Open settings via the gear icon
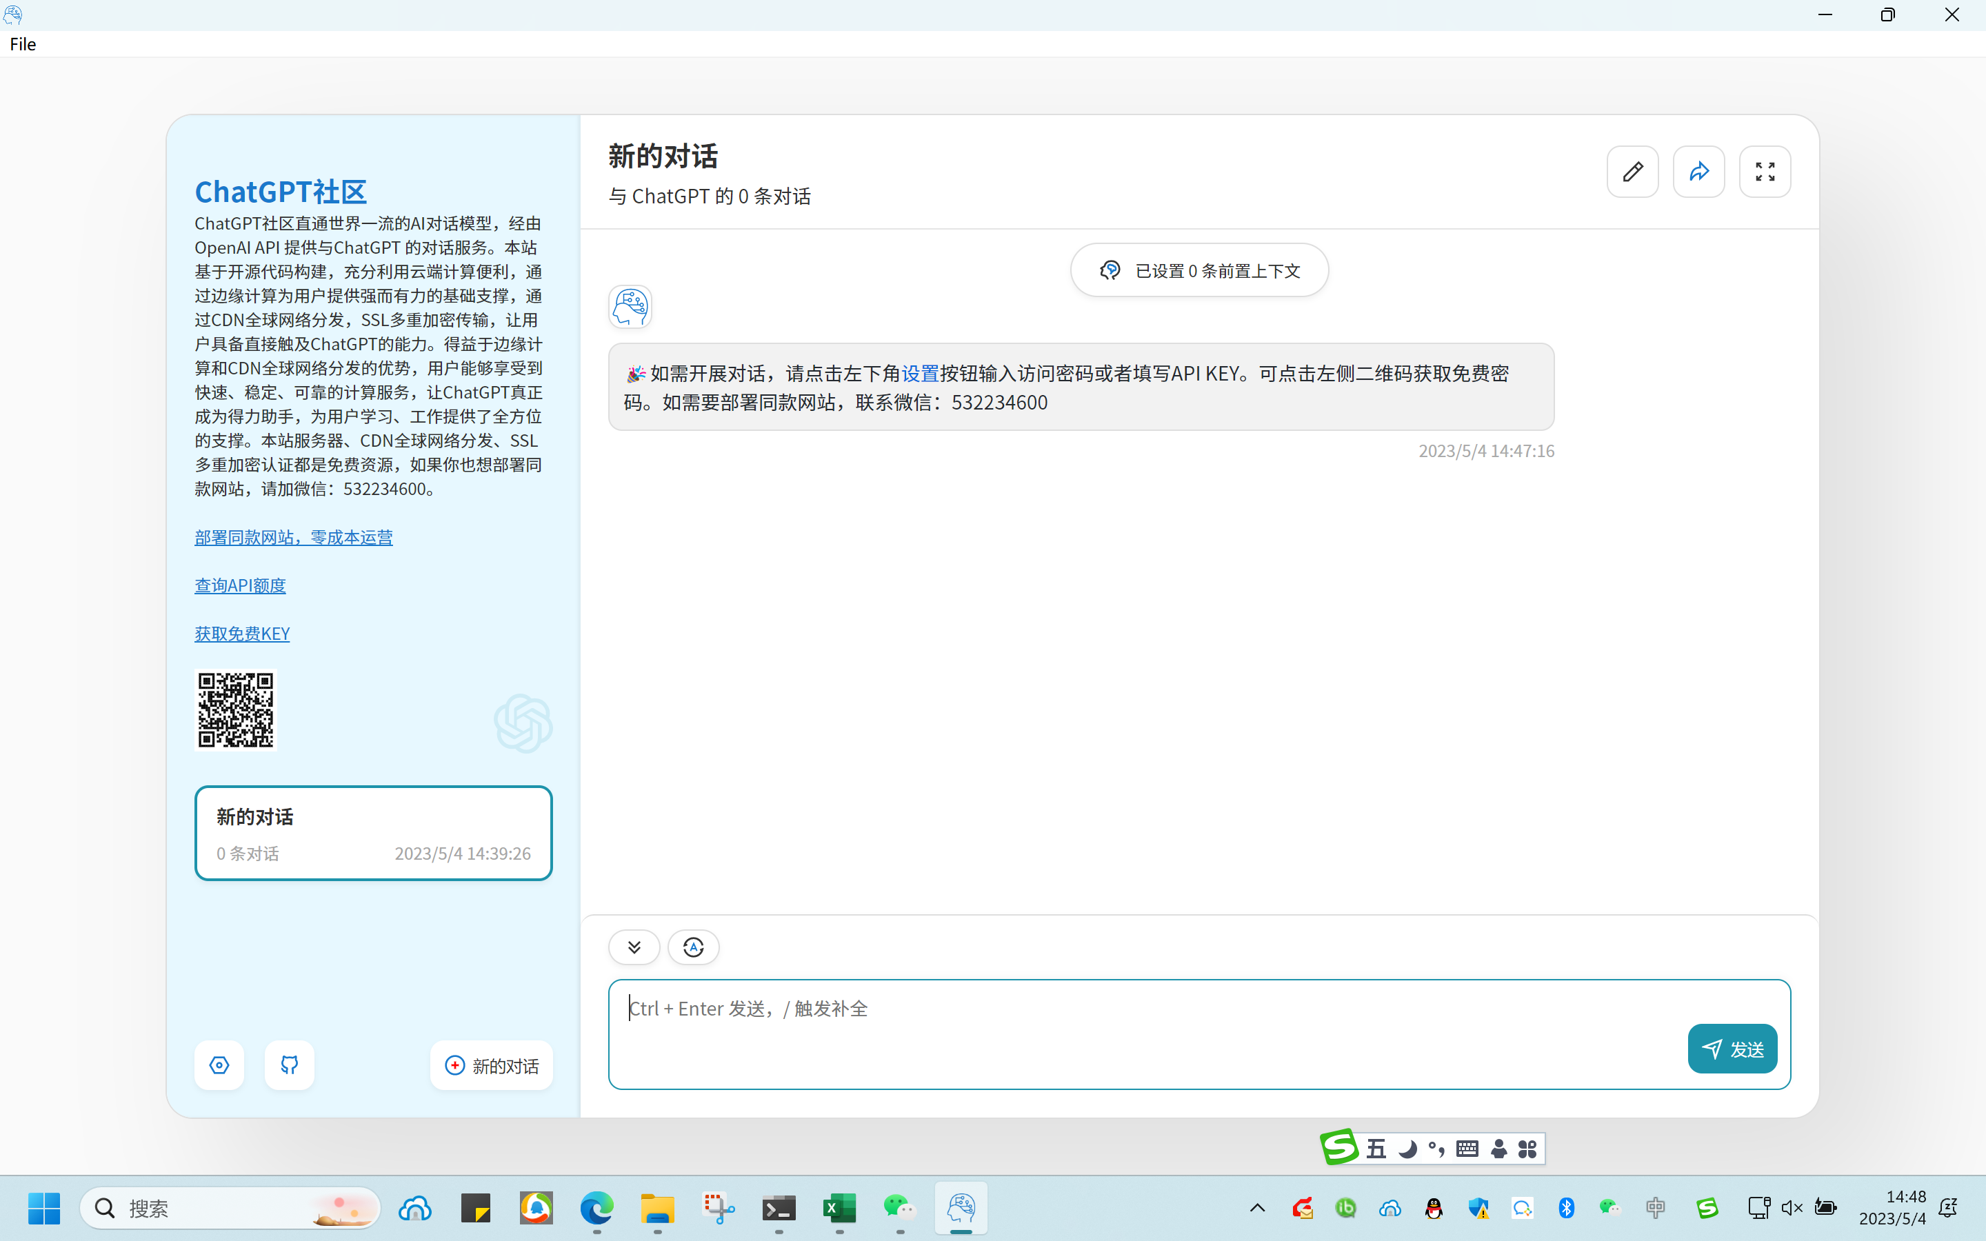This screenshot has width=1986, height=1241. point(219,1065)
